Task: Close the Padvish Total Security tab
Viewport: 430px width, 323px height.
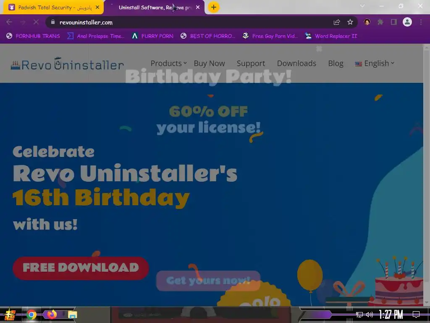Action: [x=97, y=8]
